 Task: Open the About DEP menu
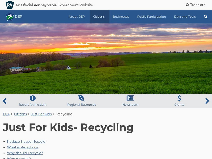point(77,17)
